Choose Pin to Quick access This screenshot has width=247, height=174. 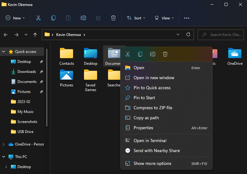[152, 88]
